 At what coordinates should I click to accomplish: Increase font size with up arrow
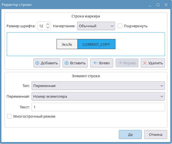point(48,24)
